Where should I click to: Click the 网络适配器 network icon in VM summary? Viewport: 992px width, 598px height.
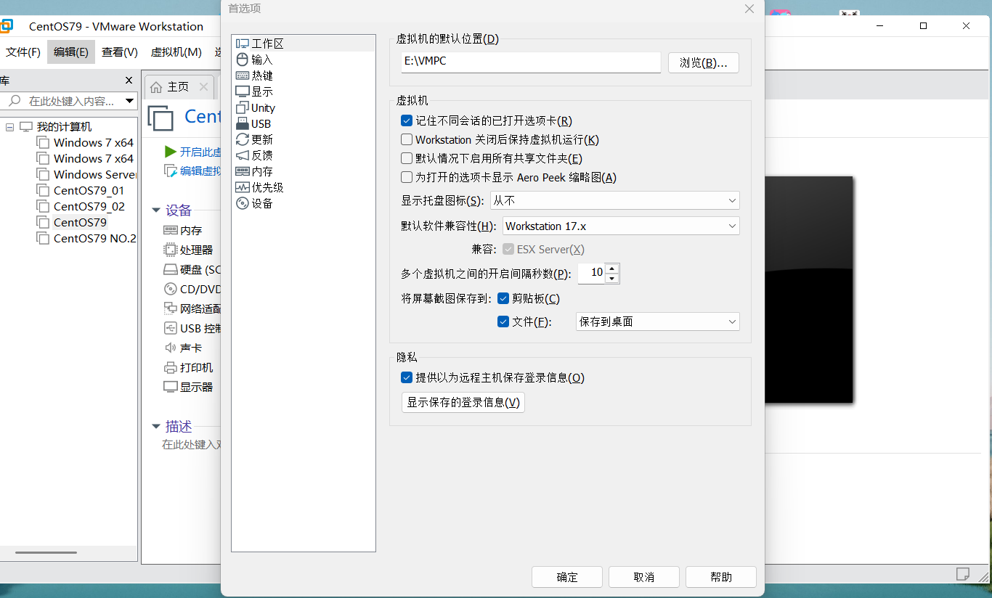click(x=171, y=308)
